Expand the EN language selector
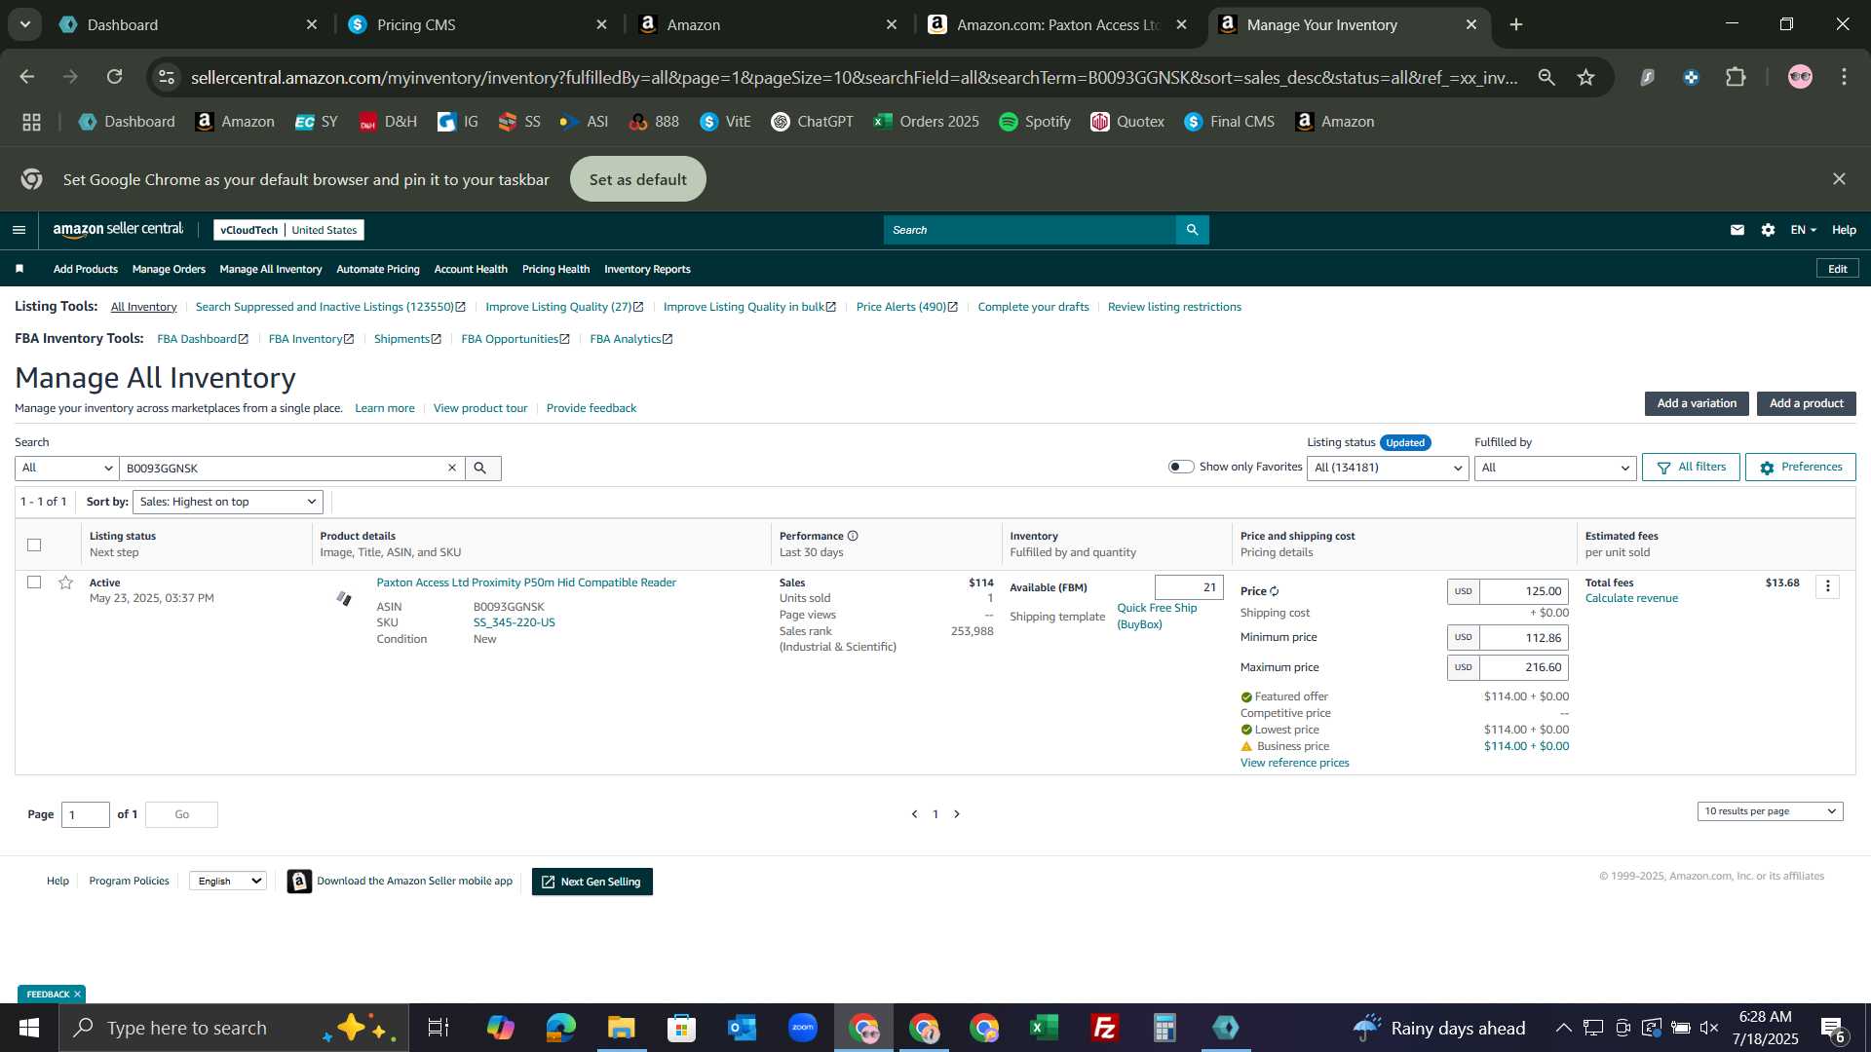 [1803, 230]
